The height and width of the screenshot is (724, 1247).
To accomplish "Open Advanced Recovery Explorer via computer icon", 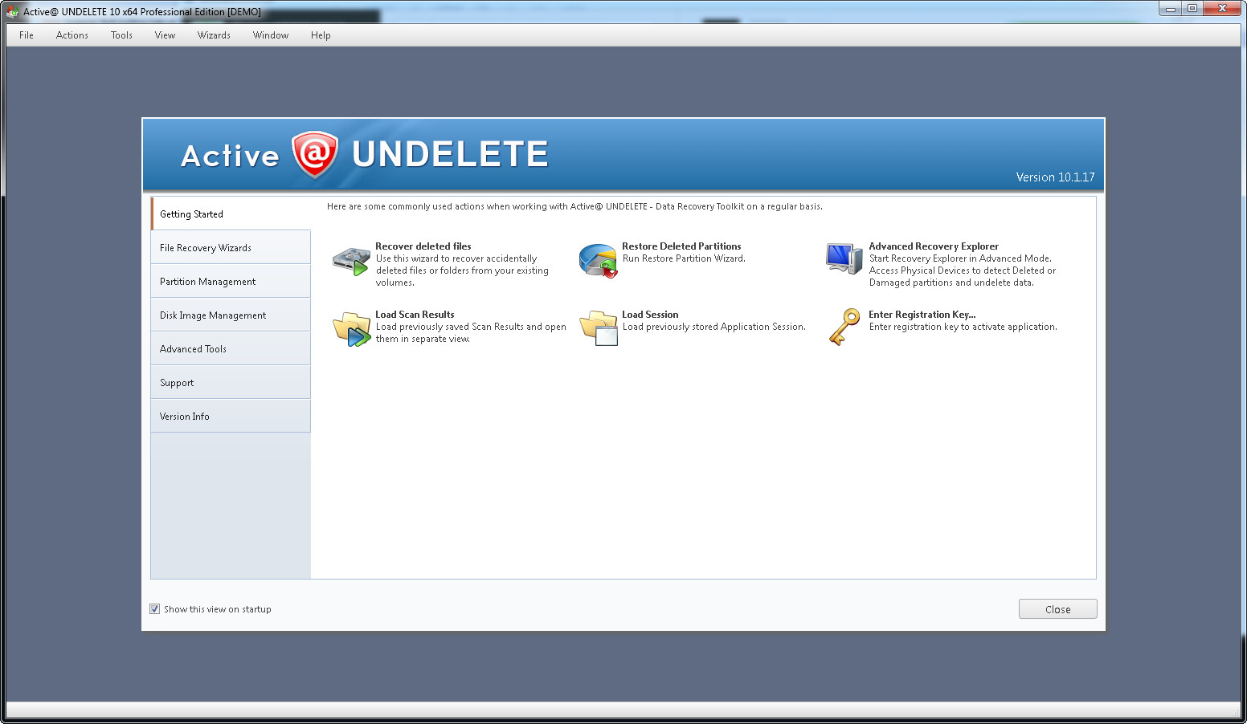I will click(x=843, y=260).
